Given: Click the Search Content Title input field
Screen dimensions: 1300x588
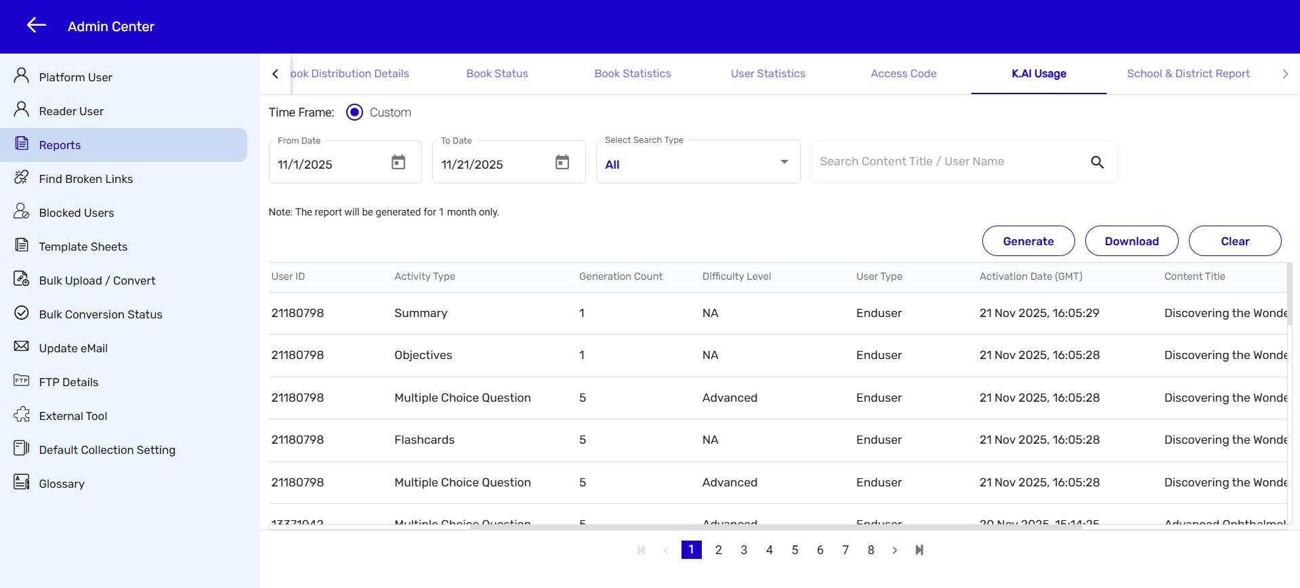Looking at the screenshot, I should tap(945, 162).
